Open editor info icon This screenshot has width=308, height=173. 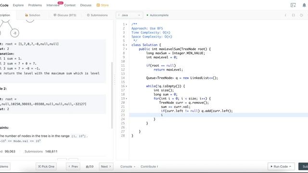pyautogui.click(x=285, y=15)
